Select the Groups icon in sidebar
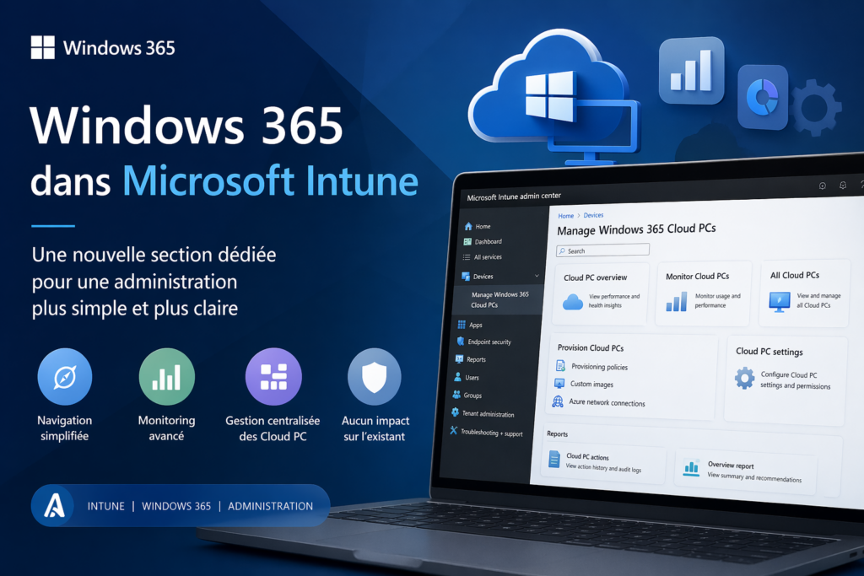Screen dimensions: 864x576 click(x=456, y=395)
